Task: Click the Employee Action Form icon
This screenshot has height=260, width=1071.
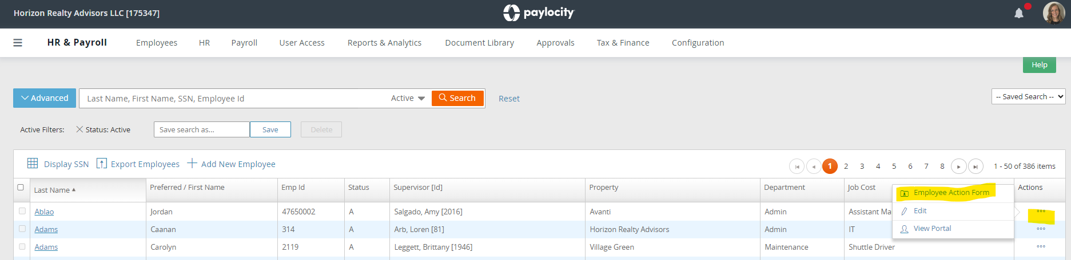Action: point(905,193)
